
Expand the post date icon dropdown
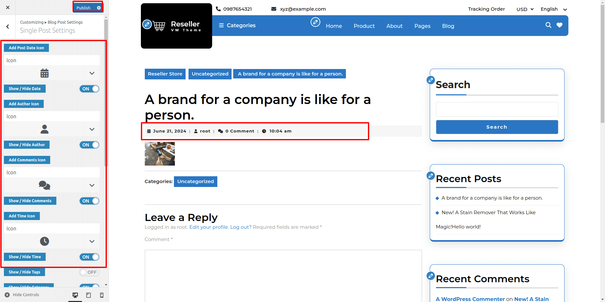(x=92, y=73)
